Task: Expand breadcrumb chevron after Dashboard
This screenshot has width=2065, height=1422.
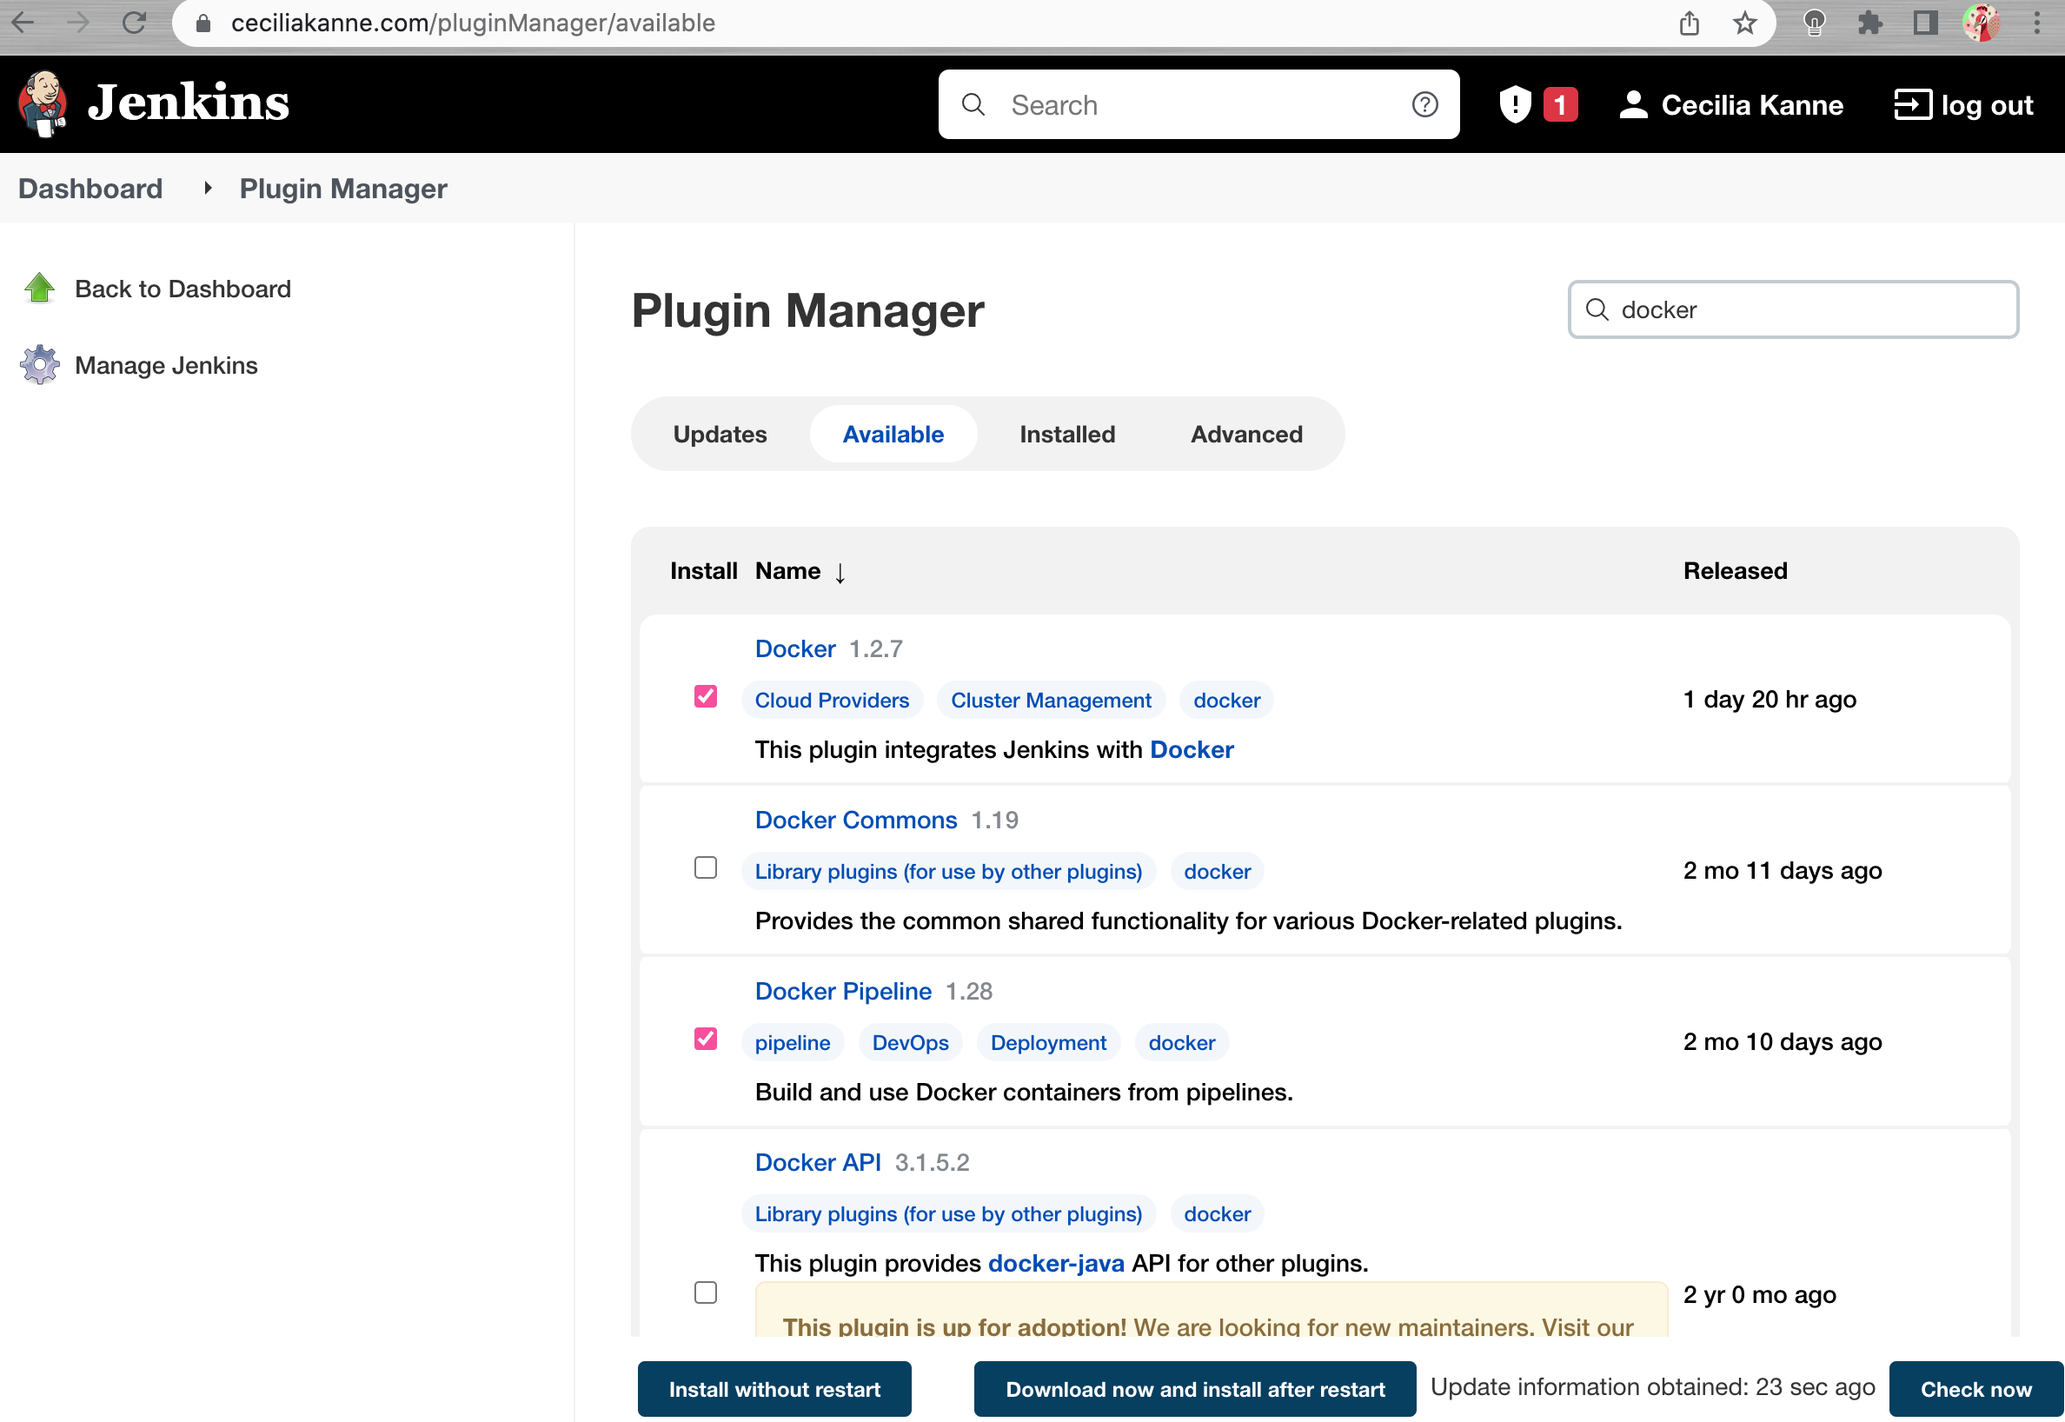Action: [x=208, y=188]
